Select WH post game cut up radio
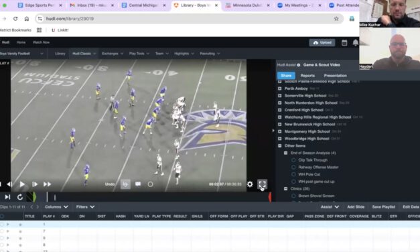Viewport: 420px width, 252px height. [293, 182]
